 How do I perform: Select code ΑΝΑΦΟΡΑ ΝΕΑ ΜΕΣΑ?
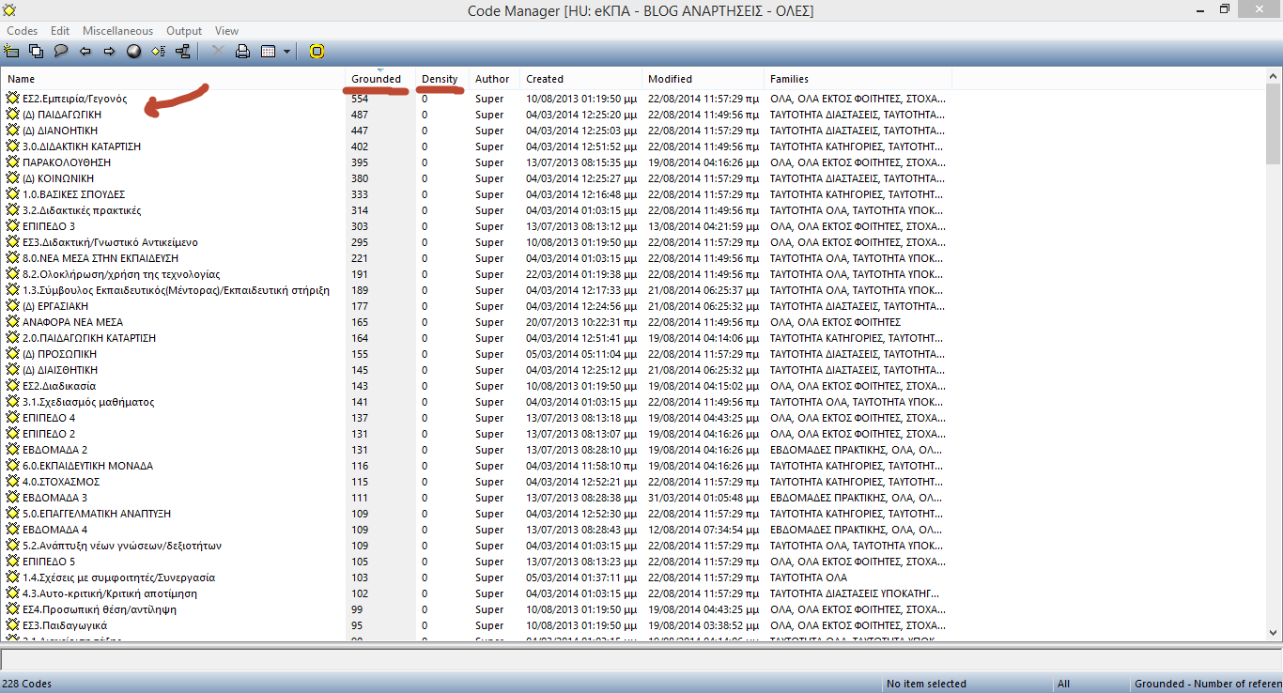coord(72,322)
